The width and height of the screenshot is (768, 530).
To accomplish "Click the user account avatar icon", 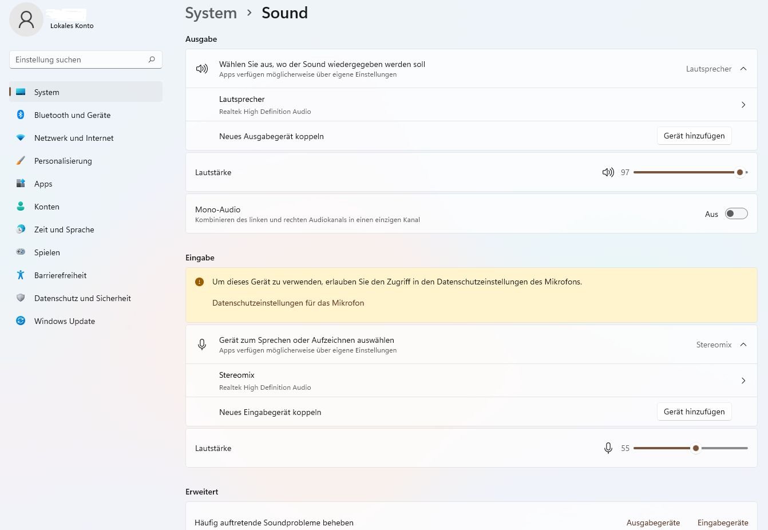I will click(x=26, y=19).
